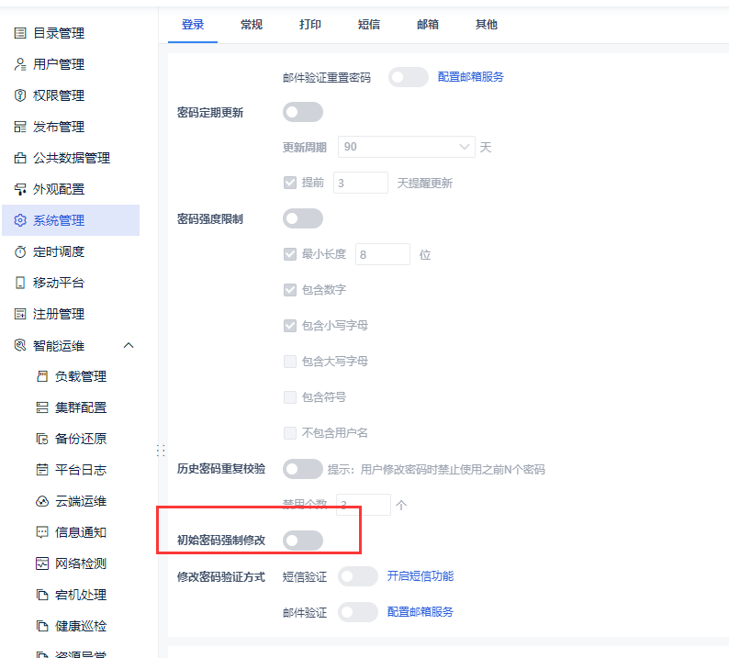Viewport: 729px width, 658px height.
Task: Click the 定时调度 clock icon
Action: click(20, 251)
